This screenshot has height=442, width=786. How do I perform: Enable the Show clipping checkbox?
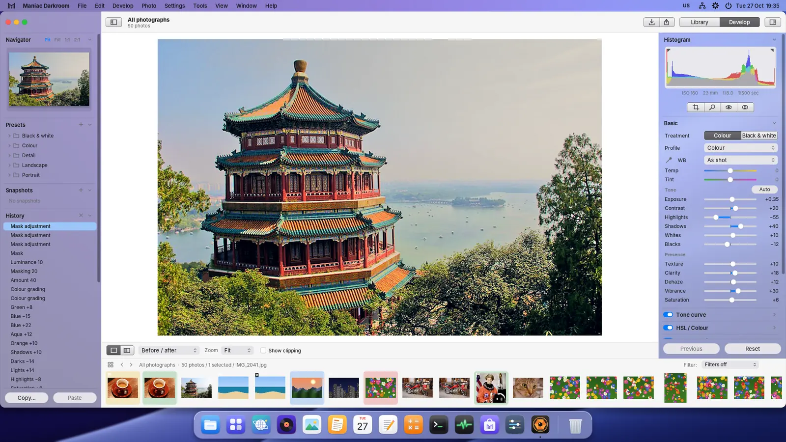[263, 351]
